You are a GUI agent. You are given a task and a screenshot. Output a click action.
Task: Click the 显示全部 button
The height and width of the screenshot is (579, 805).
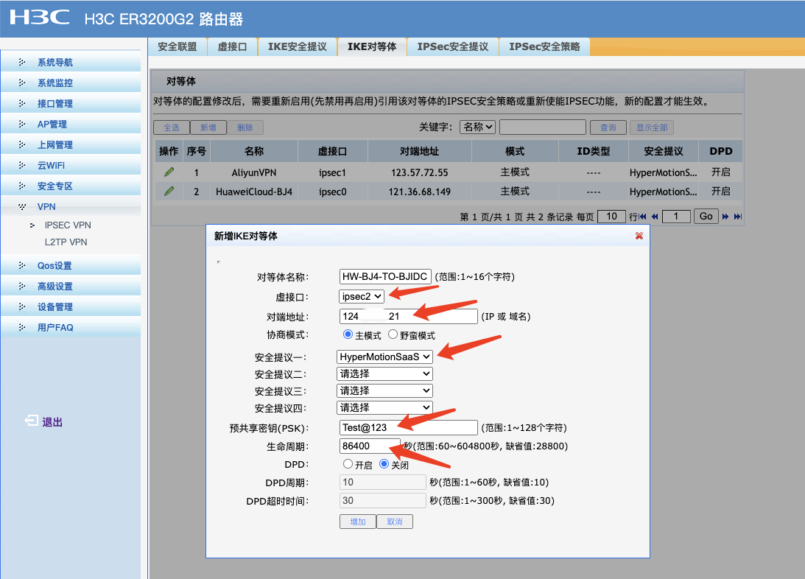coord(652,127)
